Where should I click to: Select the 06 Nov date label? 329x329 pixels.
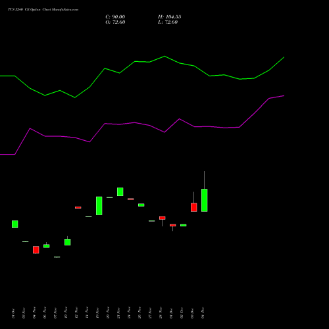[45, 313]
